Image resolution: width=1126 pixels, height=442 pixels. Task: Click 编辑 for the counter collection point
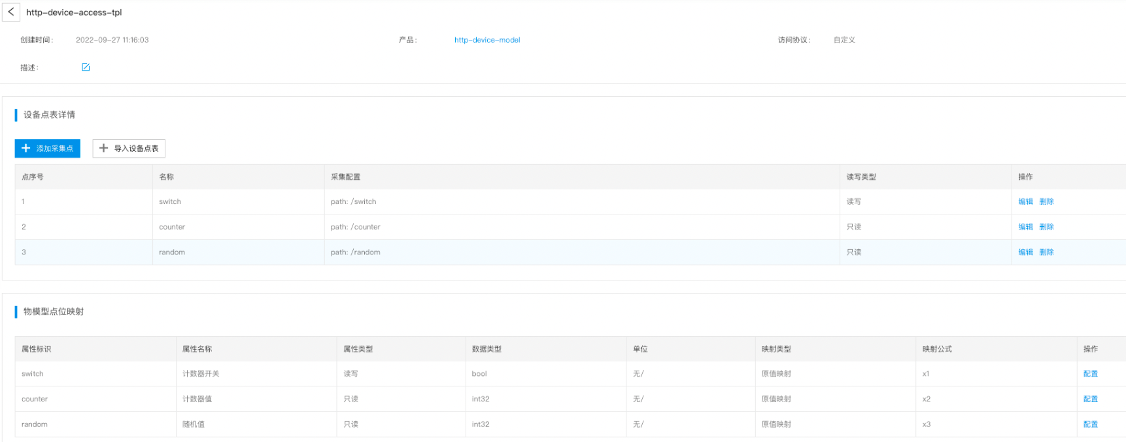point(1025,227)
